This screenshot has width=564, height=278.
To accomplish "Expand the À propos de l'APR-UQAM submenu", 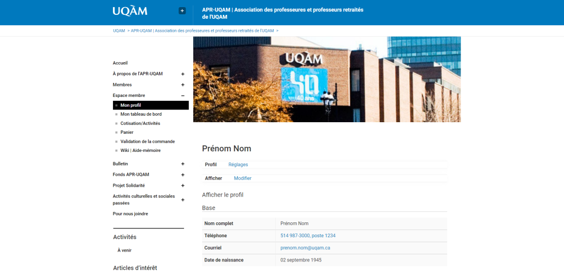I will tap(183, 74).
